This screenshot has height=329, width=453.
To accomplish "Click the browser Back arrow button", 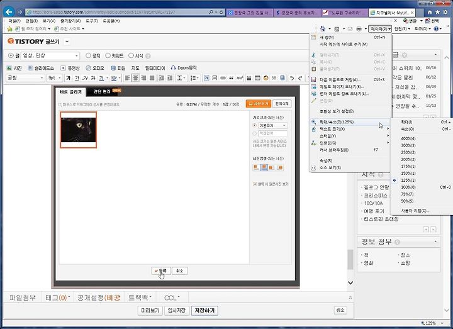I will click(9, 12).
